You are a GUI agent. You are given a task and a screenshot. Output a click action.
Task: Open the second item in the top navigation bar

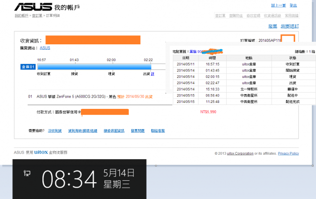tap(236, 15)
